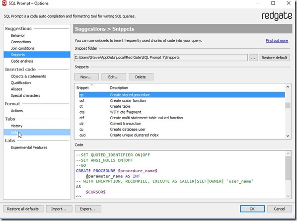Open Special characters settings
This screenshot has width=297, height=221.
click(x=25, y=95)
